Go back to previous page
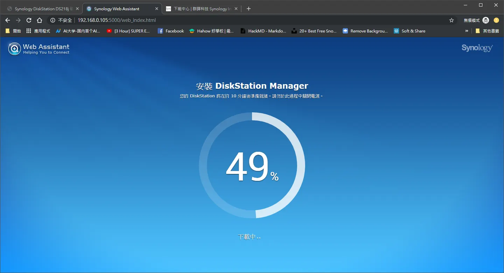The image size is (504, 273). 8,20
